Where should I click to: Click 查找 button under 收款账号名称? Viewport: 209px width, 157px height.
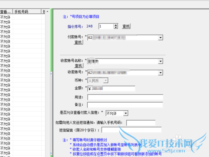(79, 66)
